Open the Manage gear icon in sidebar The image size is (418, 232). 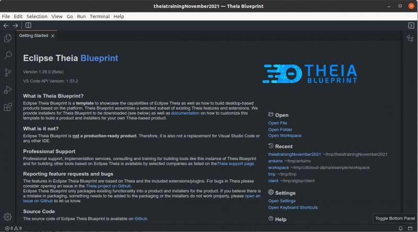tap(7, 217)
